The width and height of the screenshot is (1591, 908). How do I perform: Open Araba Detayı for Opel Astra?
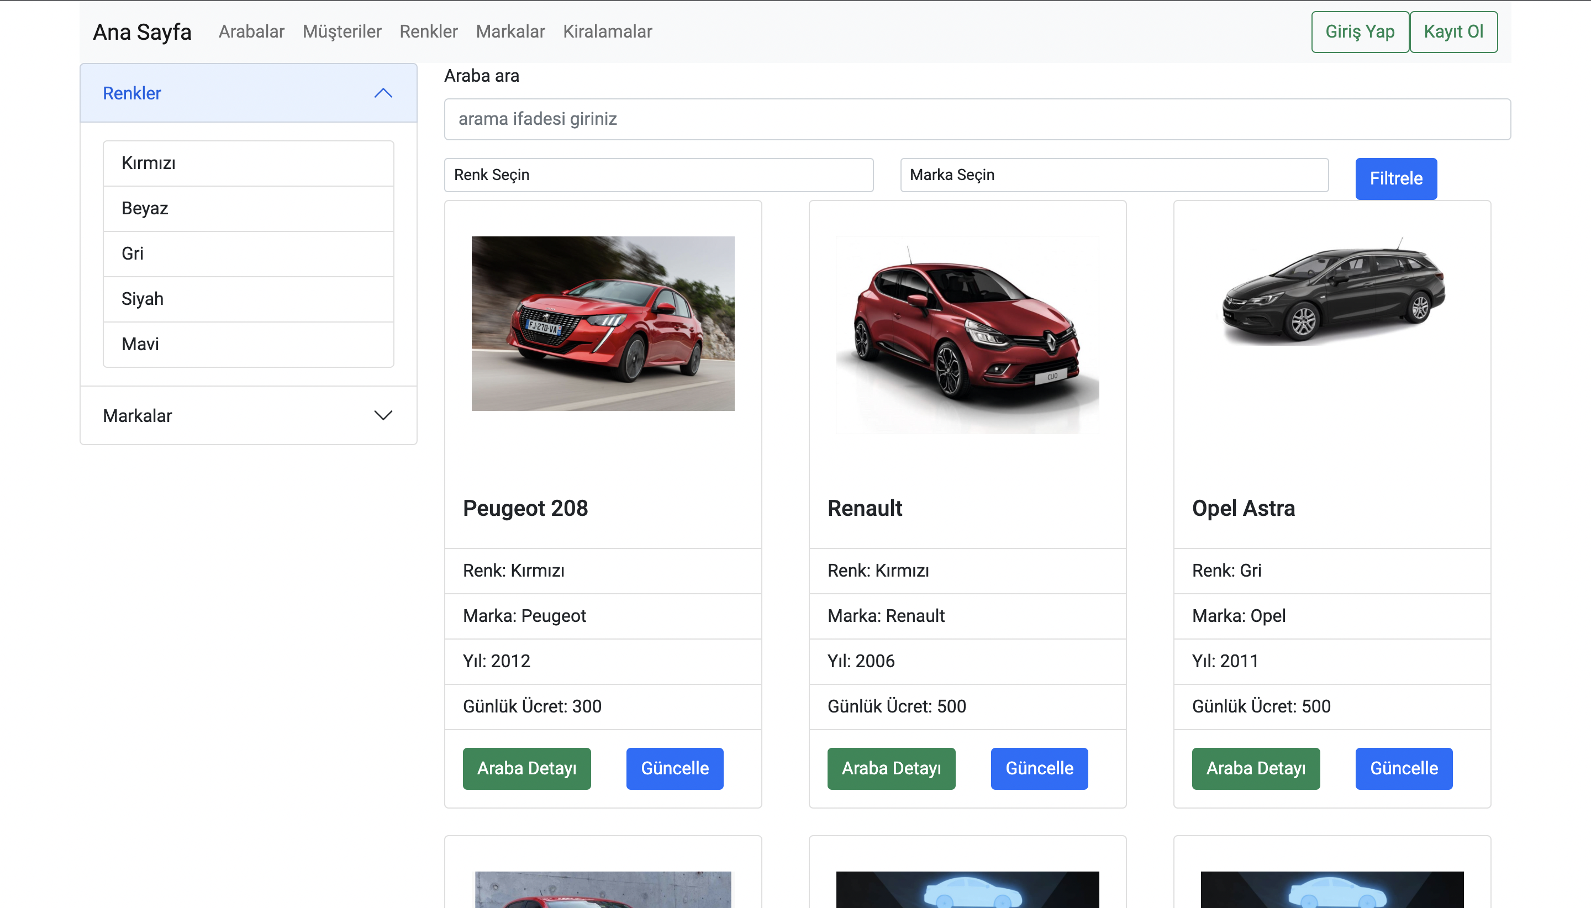(1256, 768)
